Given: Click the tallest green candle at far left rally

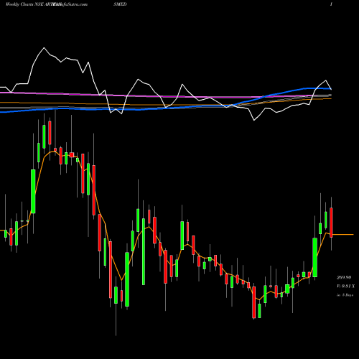Looking at the screenshot, I should point(33,191).
